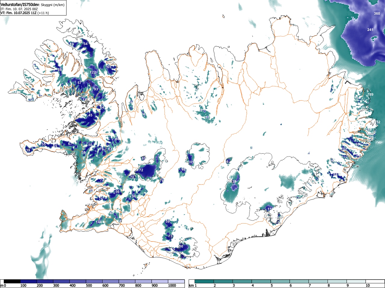Click the IT: Fim. 10. 07. 2025 00Z line
The image size is (385, 288).
(19, 9)
